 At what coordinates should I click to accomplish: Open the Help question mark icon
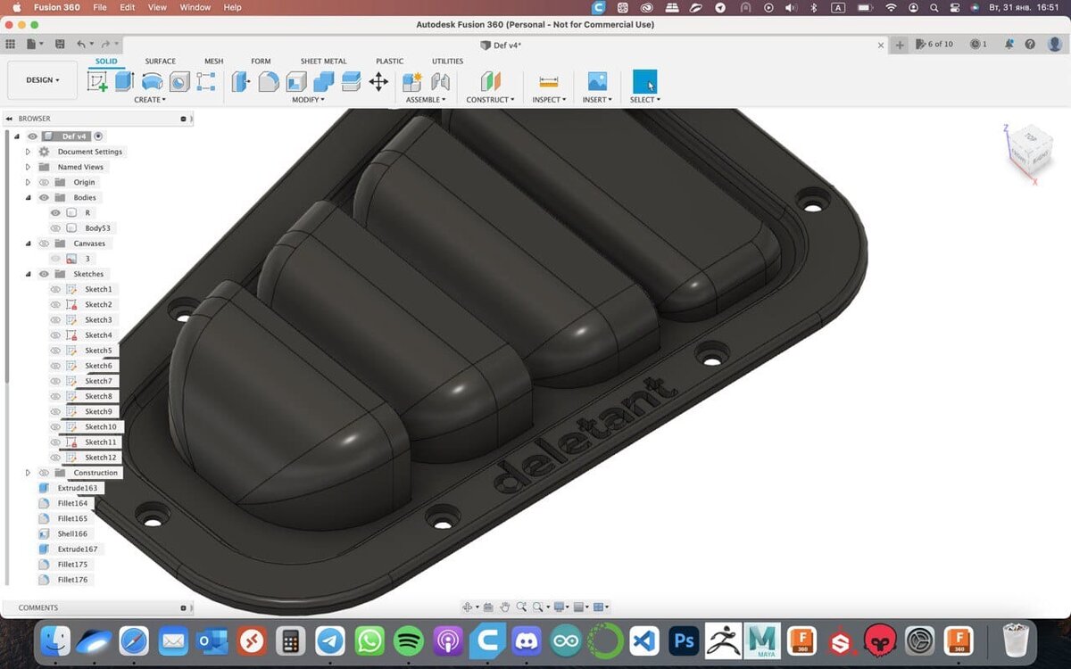[1030, 44]
